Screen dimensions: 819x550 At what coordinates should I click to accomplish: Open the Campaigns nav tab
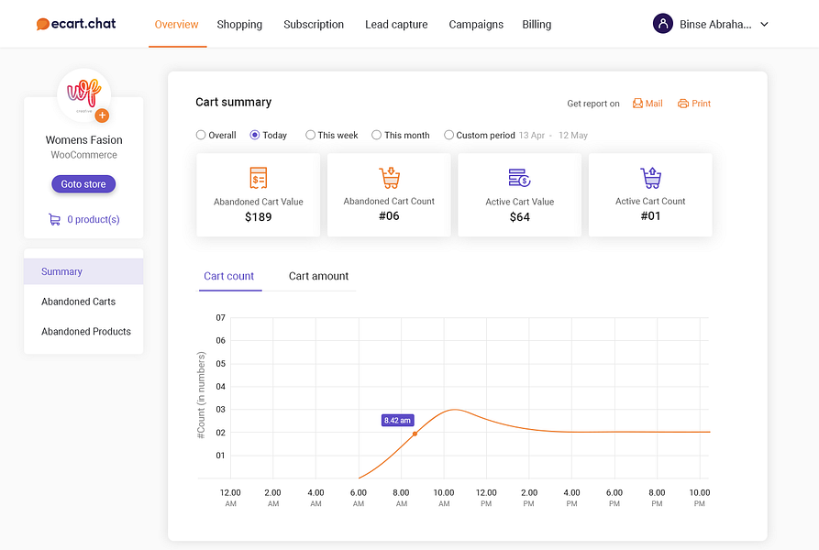point(476,25)
